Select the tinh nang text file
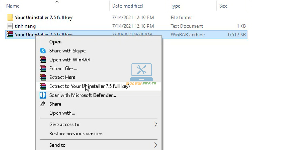The height and width of the screenshot is (150, 283). click(25, 26)
